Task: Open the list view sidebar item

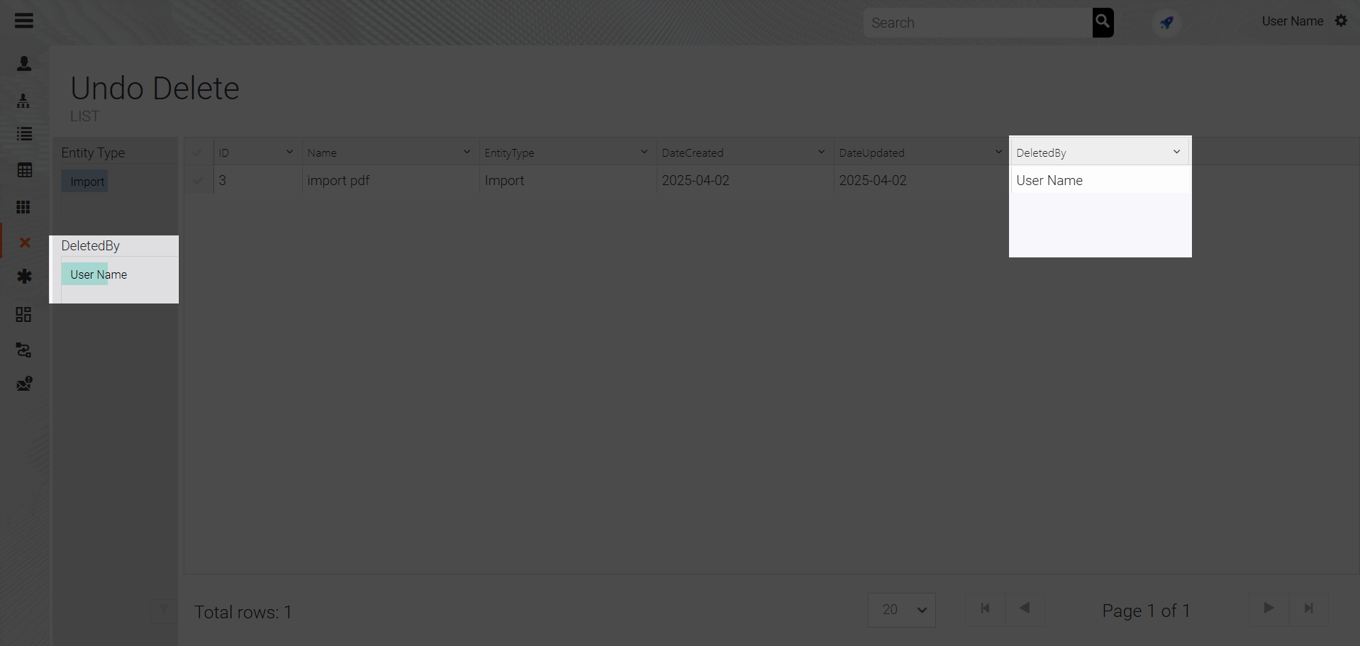Action: coord(24,134)
